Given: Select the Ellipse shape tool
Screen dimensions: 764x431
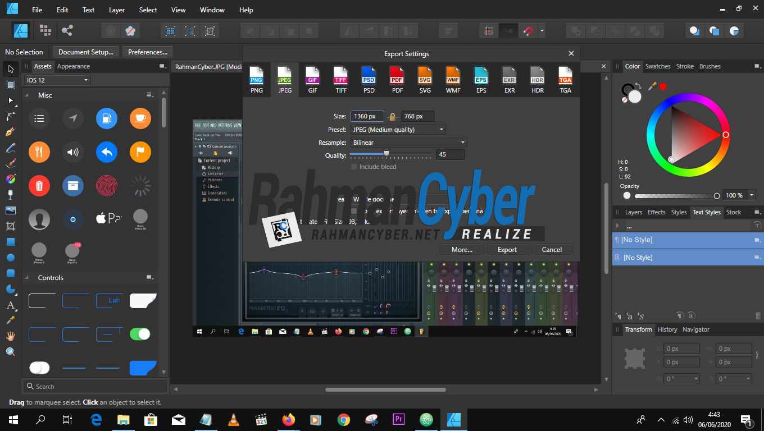Looking at the screenshot, I should click(x=11, y=258).
